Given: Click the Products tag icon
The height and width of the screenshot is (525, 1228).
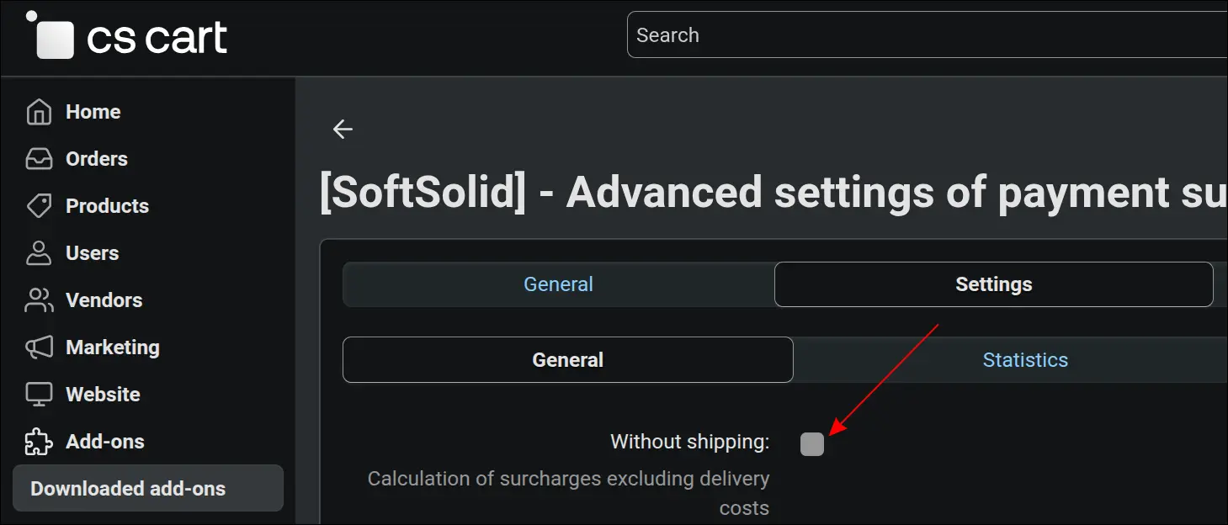Looking at the screenshot, I should (39, 206).
